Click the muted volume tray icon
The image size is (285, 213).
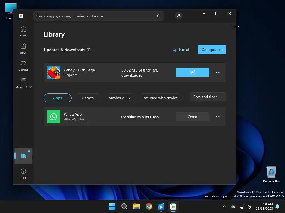249,206
